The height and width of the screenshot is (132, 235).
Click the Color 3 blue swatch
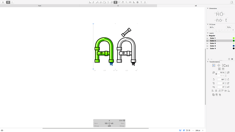coord(234,46)
